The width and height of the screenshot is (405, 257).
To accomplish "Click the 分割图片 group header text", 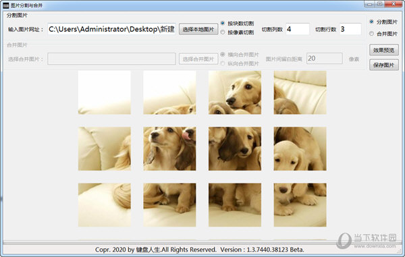I will tap(17, 16).
